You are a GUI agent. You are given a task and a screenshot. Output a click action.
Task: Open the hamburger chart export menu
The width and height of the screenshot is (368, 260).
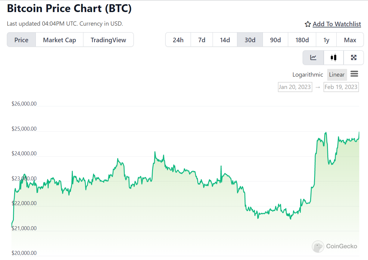coord(354,74)
